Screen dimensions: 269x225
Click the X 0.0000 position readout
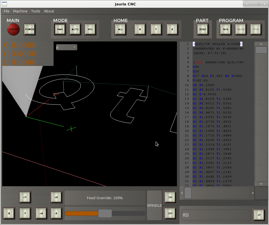pyautogui.click(x=19, y=45)
